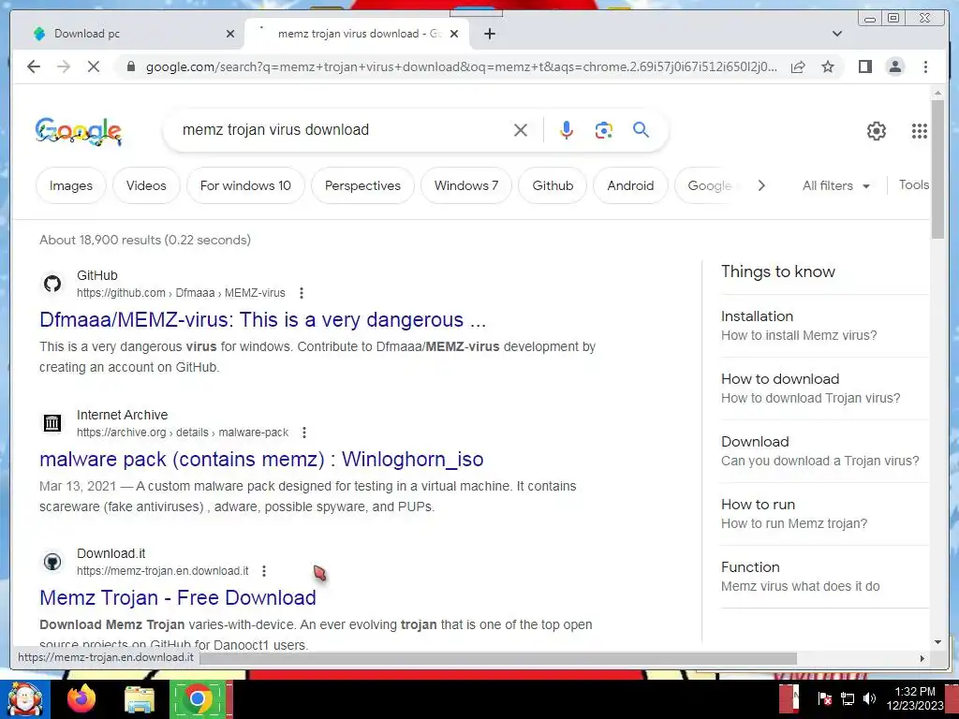Apply the Android filter chip
The image size is (959, 719).
tap(630, 185)
